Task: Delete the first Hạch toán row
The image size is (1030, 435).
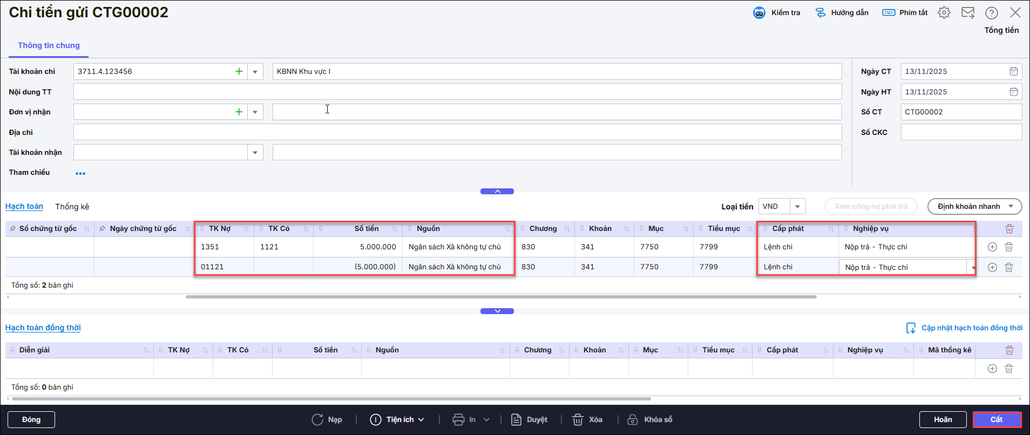Action: click(1008, 247)
